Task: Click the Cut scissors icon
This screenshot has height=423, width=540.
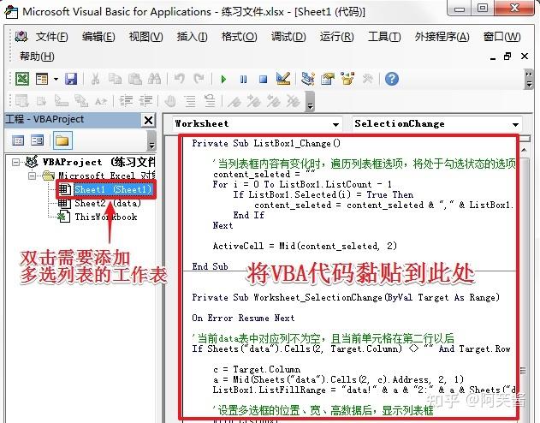Action: [x=95, y=79]
